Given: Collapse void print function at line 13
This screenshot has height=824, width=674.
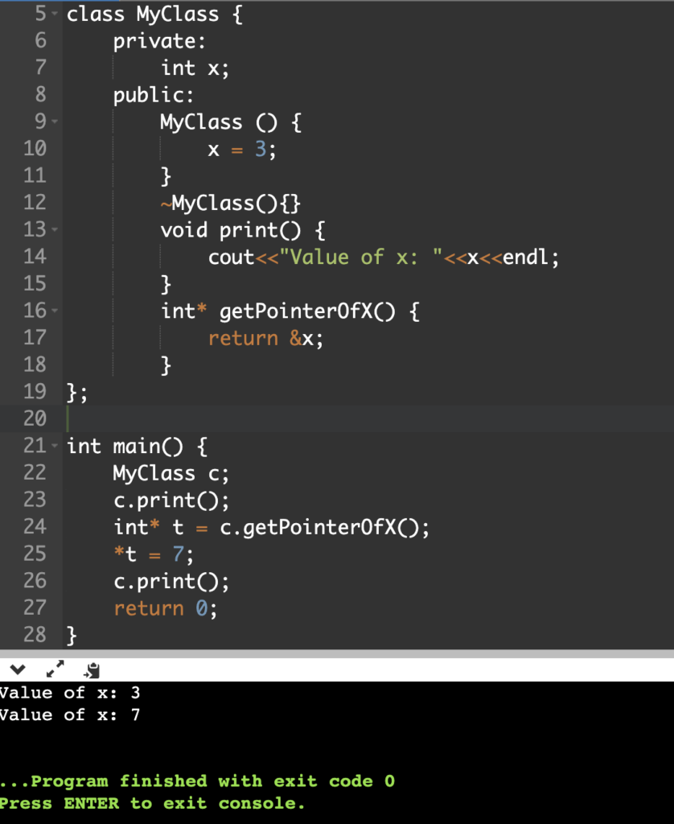Looking at the screenshot, I should (55, 229).
